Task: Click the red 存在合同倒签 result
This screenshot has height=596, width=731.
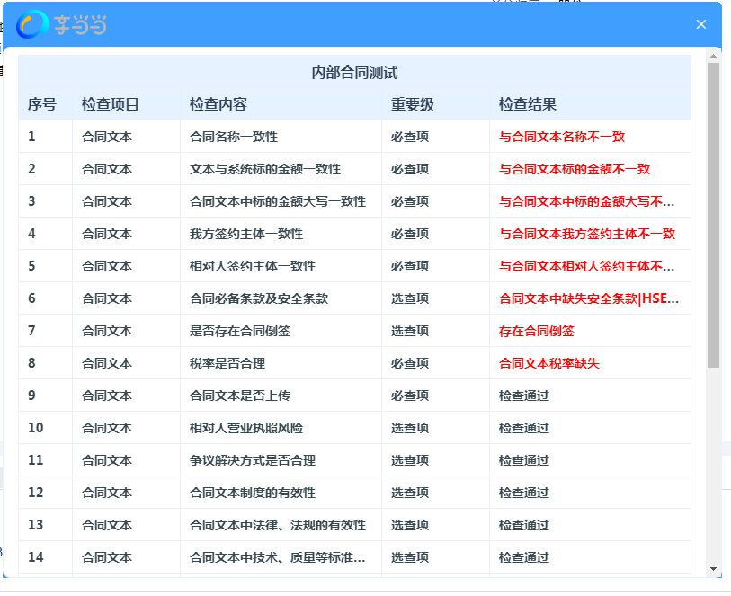Action: [x=537, y=331]
